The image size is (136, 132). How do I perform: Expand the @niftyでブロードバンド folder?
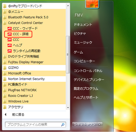tap(34, 6)
